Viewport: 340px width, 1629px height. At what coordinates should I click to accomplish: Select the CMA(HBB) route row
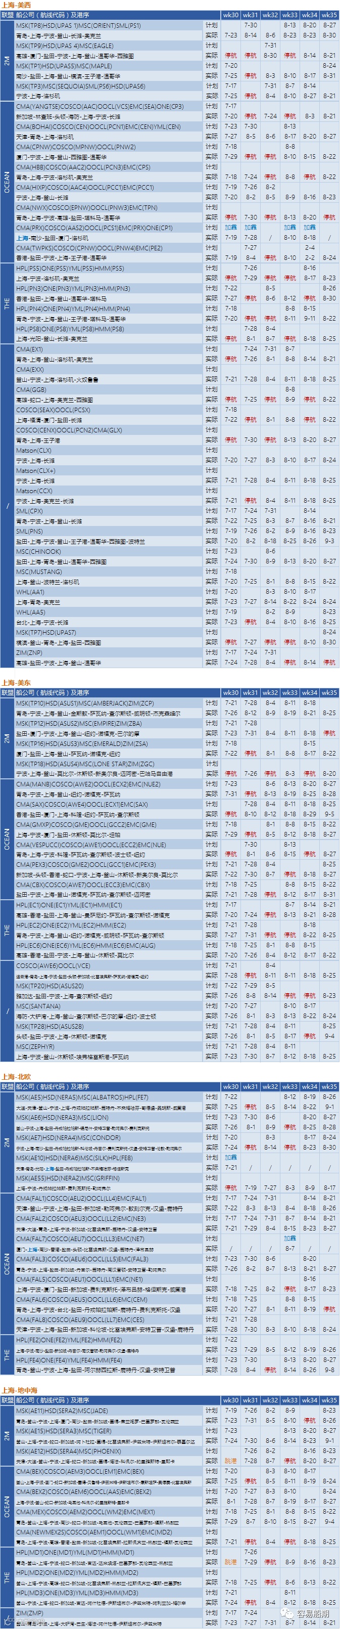tap(83, 167)
